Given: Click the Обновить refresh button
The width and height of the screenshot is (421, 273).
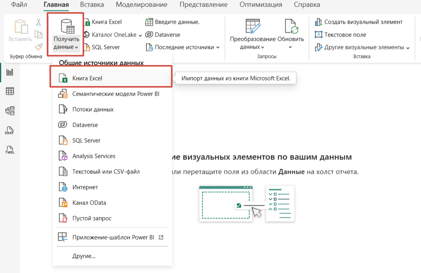Looking at the screenshot, I should click(x=291, y=31).
